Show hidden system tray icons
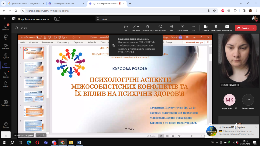260x146 pixels. point(217,142)
